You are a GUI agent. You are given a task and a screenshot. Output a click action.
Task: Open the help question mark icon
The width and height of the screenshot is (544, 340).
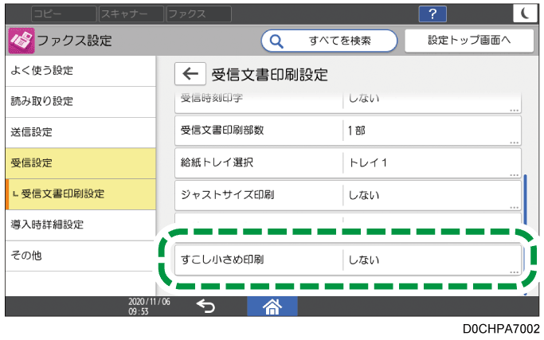(x=432, y=14)
